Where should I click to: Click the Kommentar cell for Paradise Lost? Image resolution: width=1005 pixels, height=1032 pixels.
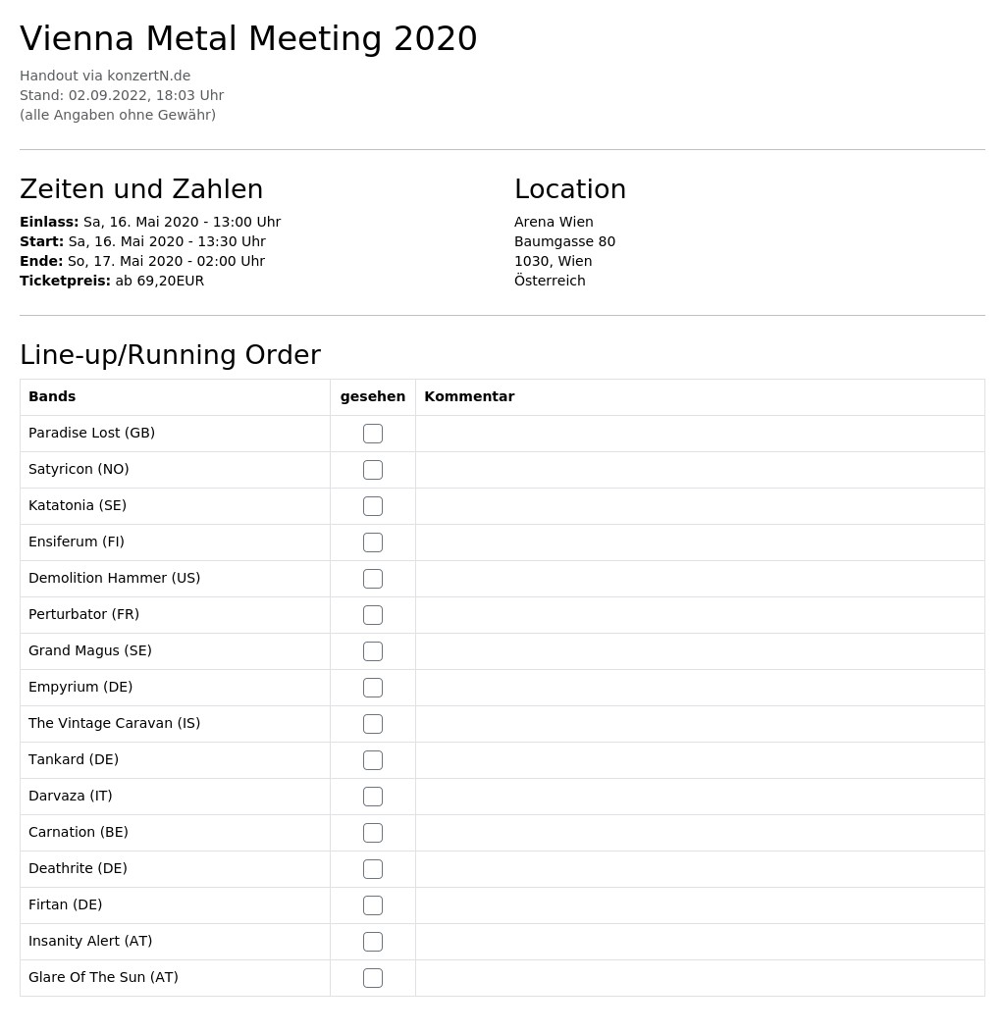point(700,434)
